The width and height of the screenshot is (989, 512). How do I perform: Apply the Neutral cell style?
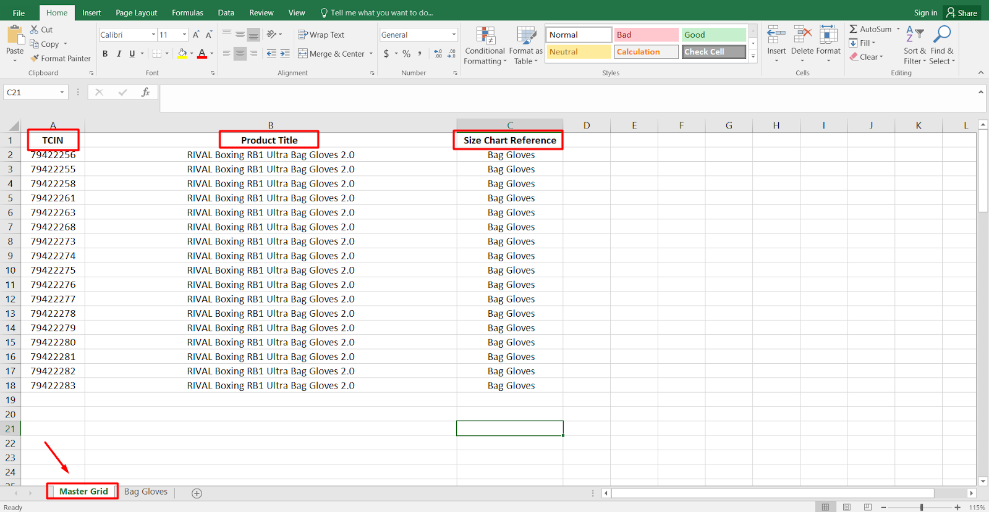(x=579, y=52)
